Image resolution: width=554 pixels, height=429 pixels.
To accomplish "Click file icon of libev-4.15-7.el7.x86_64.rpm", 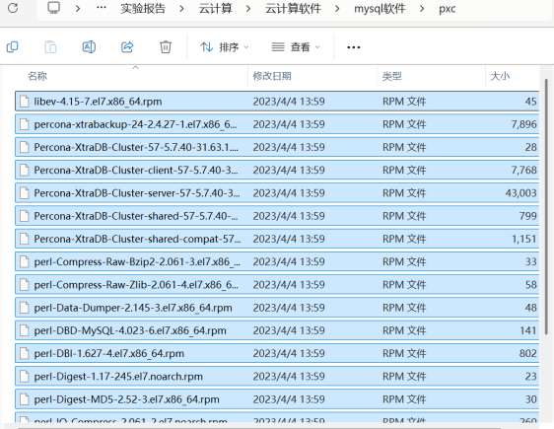I will [x=25, y=102].
